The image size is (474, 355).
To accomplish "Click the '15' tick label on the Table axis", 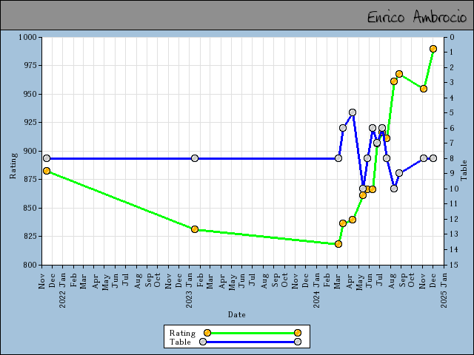I will (x=454, y=265).
